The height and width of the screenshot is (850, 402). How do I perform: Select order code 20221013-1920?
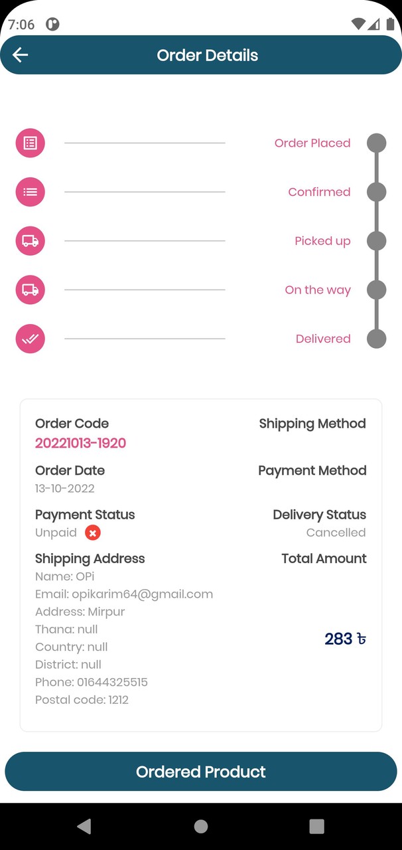tap(80, 443)
